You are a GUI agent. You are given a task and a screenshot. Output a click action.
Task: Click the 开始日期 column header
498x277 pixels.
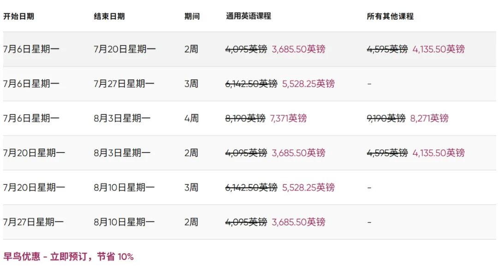click(x=18, y=16)
